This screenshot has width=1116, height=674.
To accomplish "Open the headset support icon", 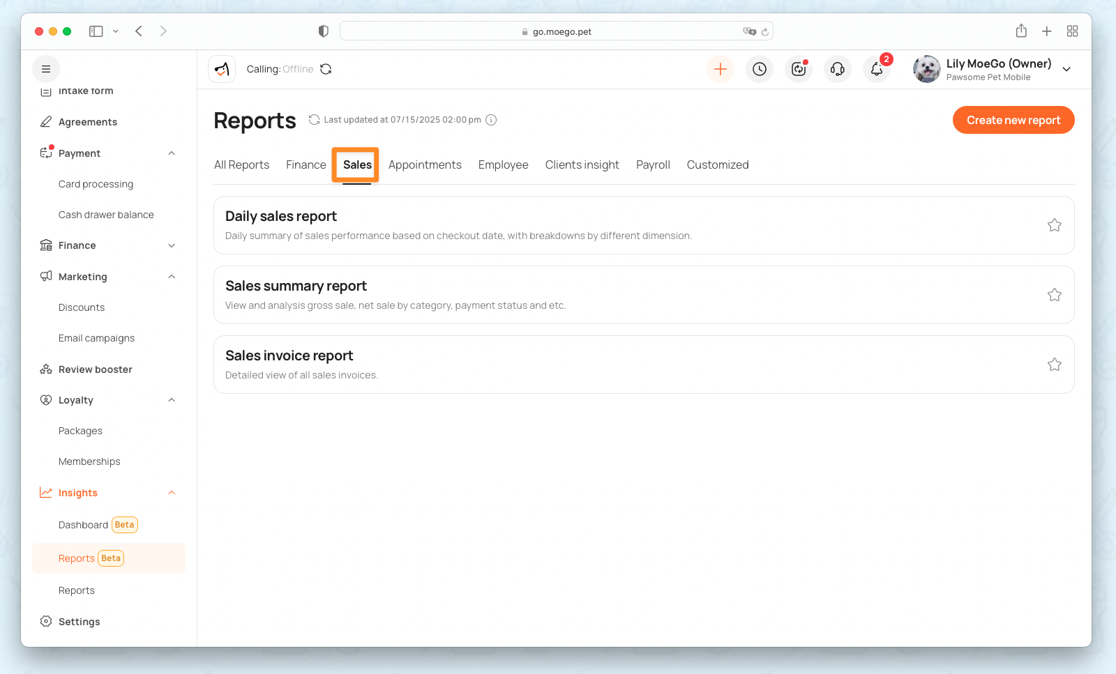I will click(x=838, y=69).
